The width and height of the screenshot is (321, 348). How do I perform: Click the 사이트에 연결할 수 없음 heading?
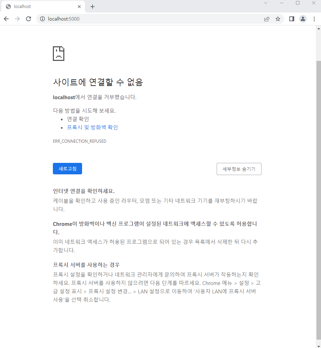pos(98,82)
